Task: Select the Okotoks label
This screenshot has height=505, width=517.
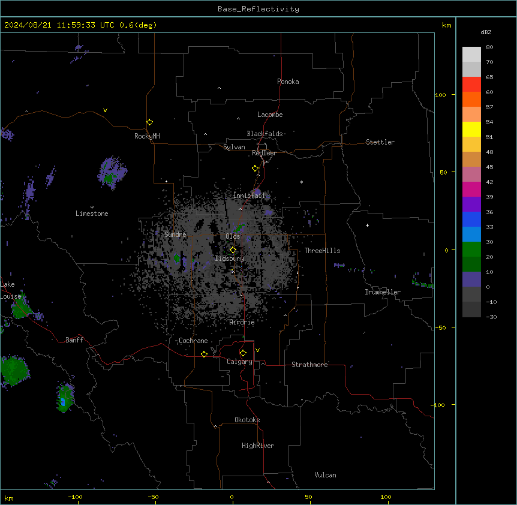Action: point(247,420)
